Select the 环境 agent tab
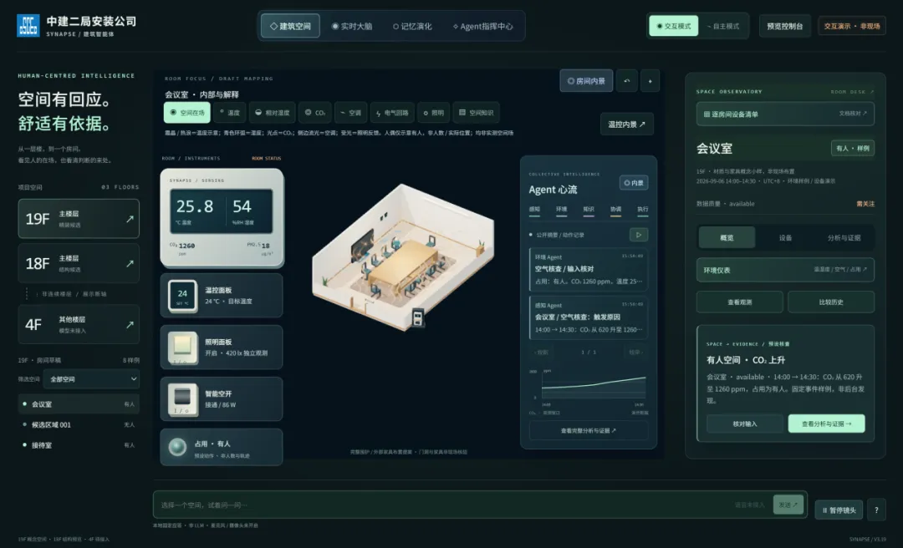Viewport: 903px width, 548px height. (562, 211)
